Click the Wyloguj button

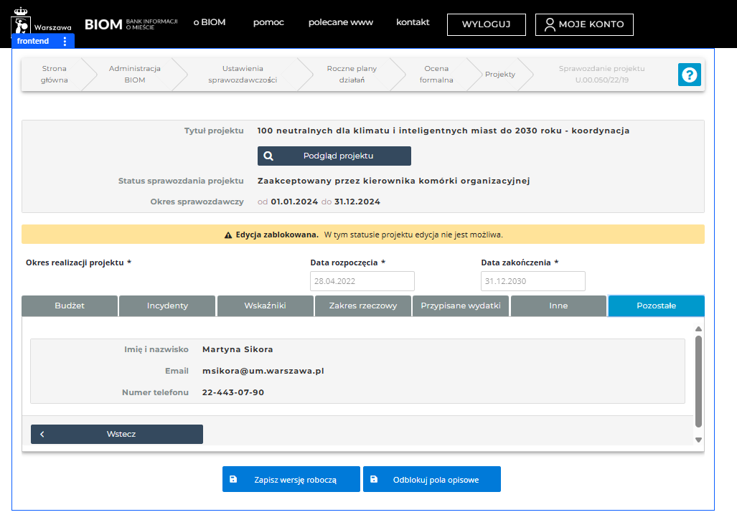486,24
